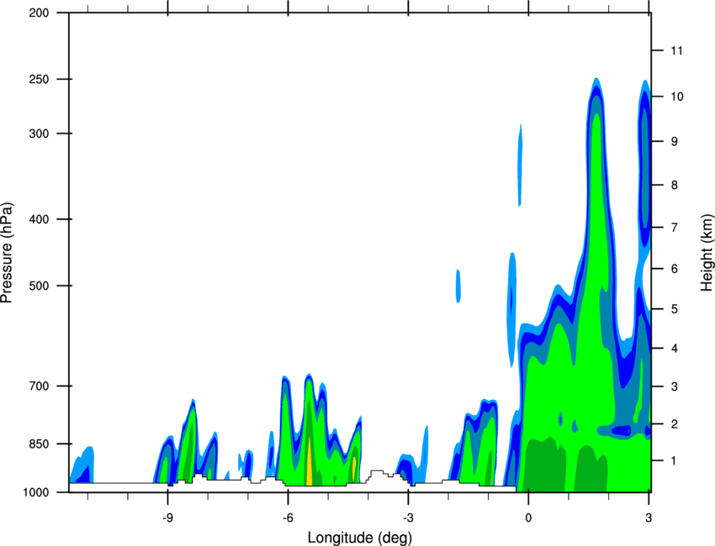Pick the 2 km height label

click(x=674, y=424)
